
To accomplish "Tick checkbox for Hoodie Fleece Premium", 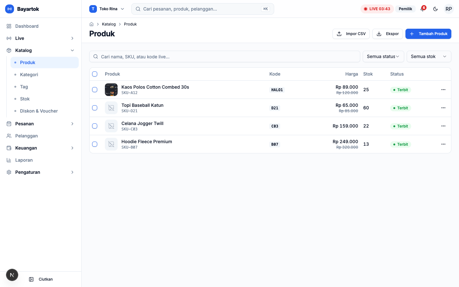I will click(x=95, y=144).
